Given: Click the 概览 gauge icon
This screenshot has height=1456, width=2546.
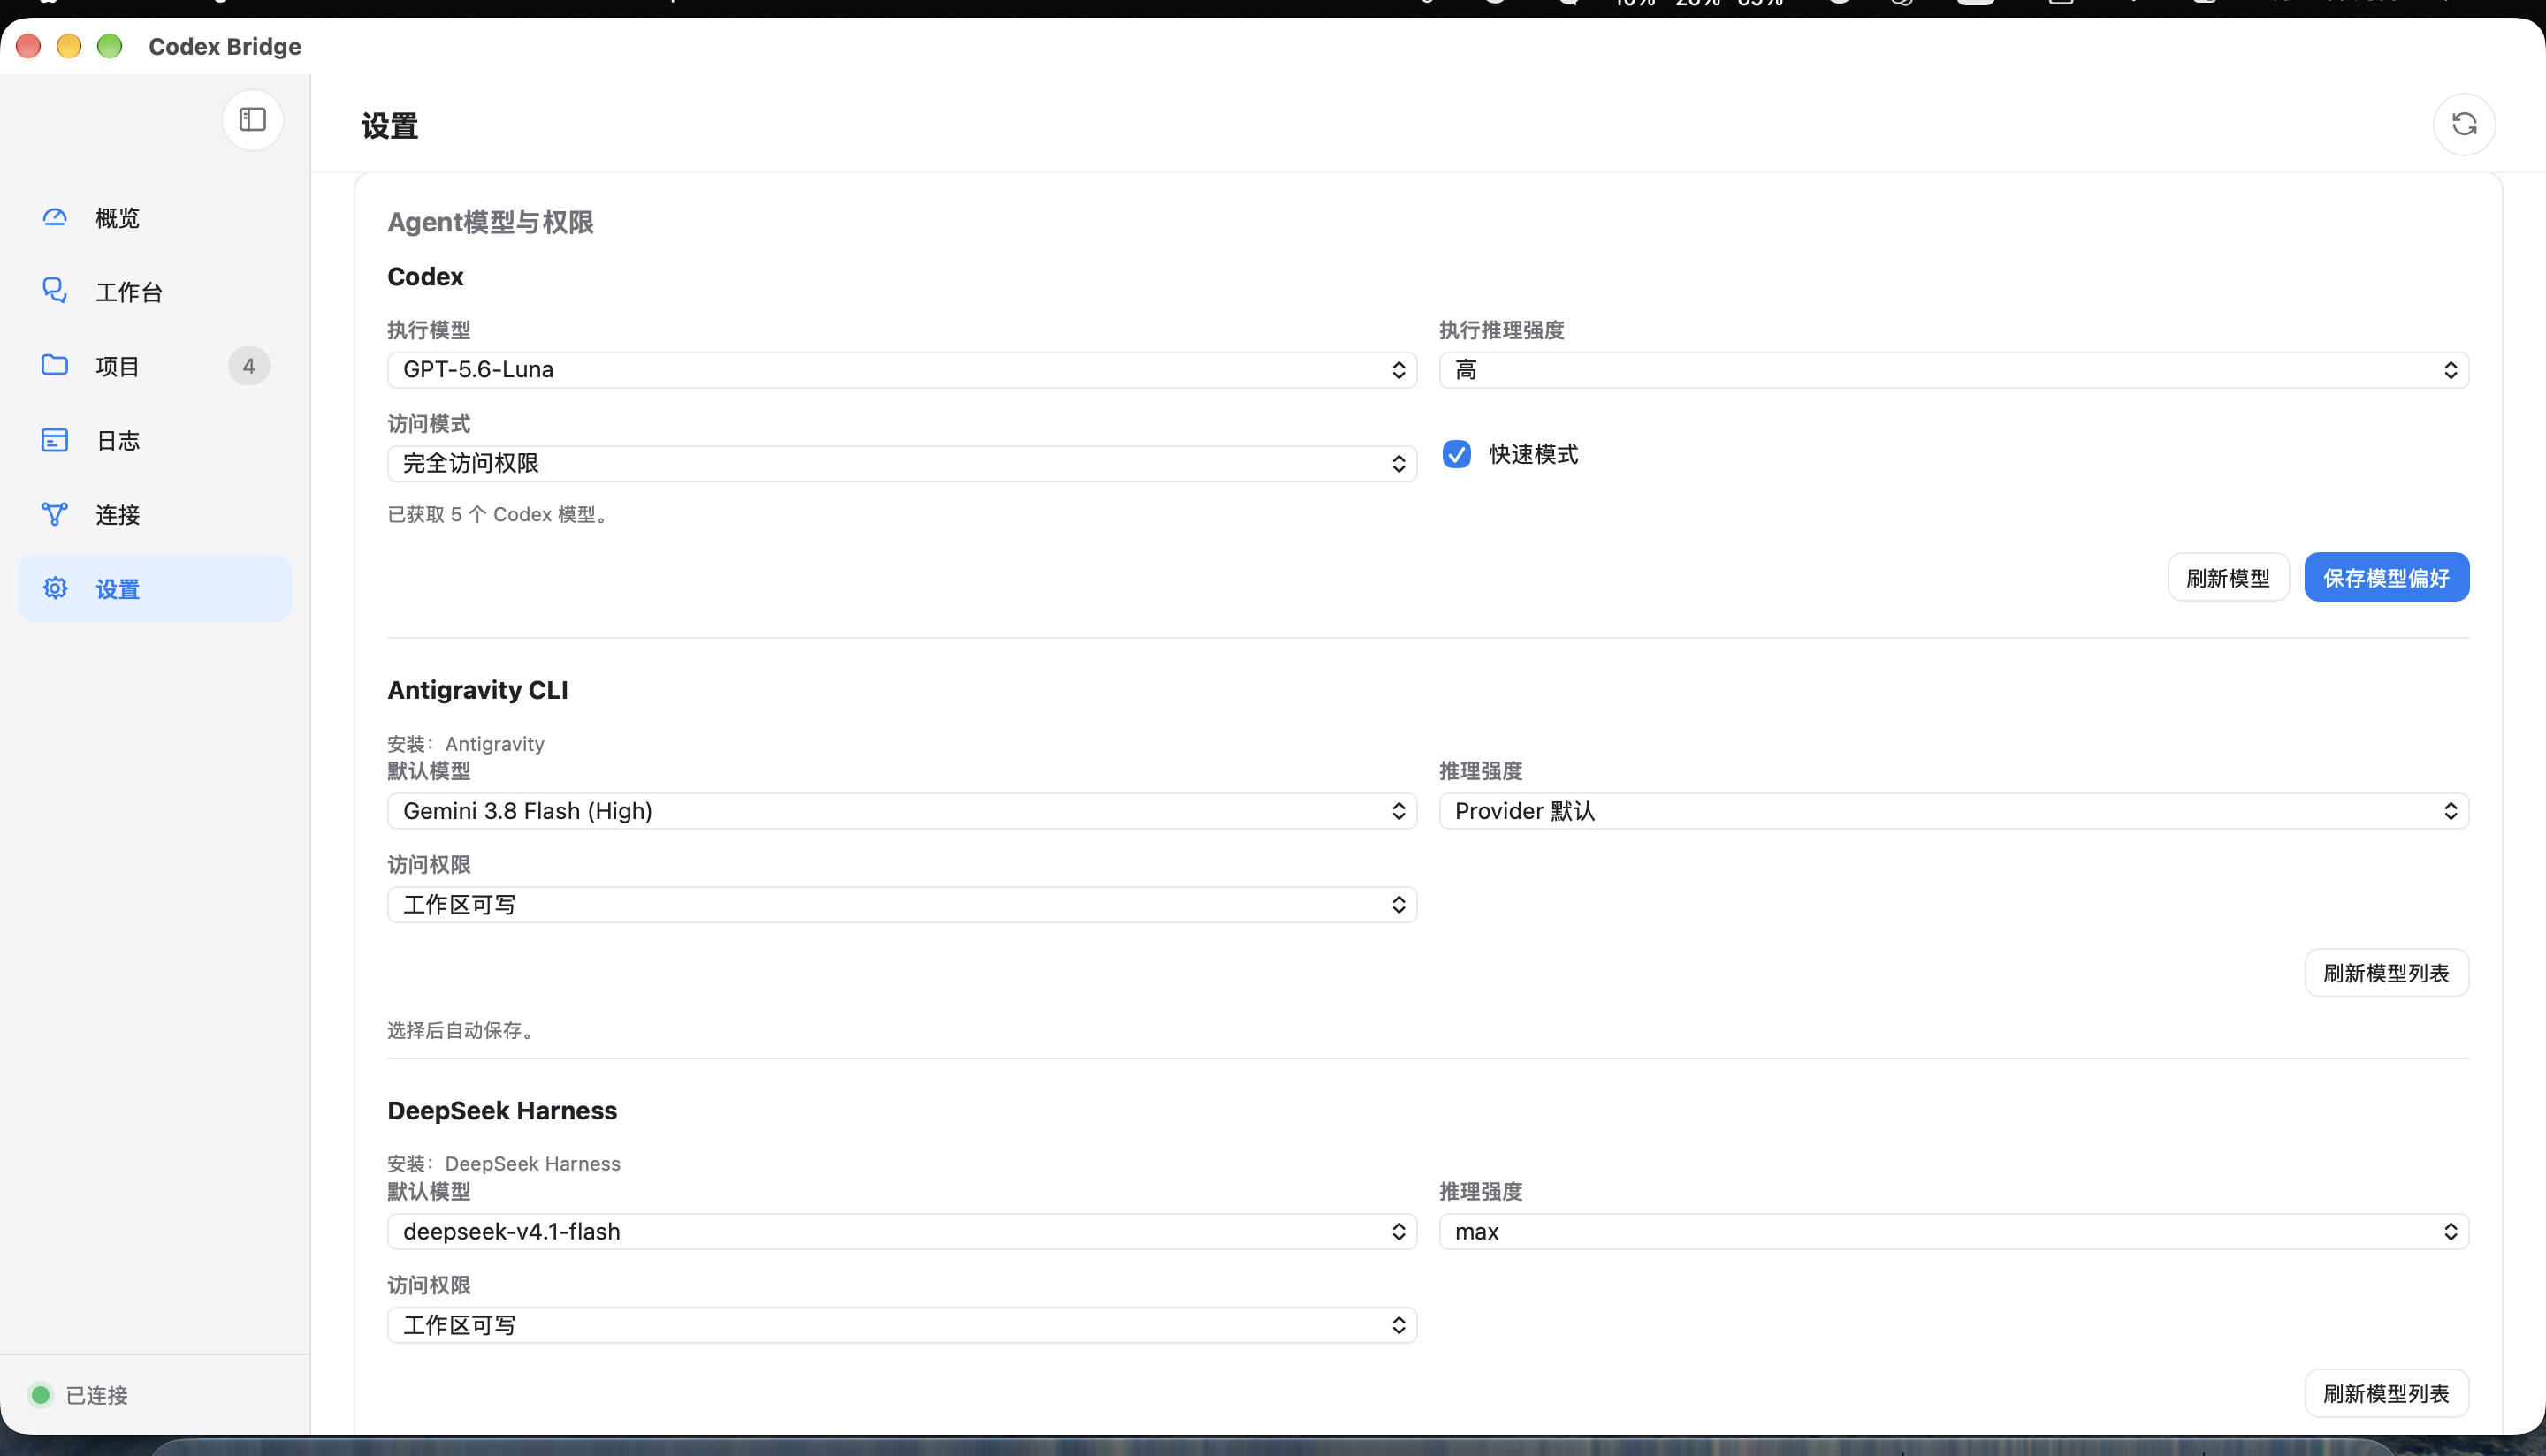Looking at the screenshot, I should pyautogui.click(x=55, y=217).
